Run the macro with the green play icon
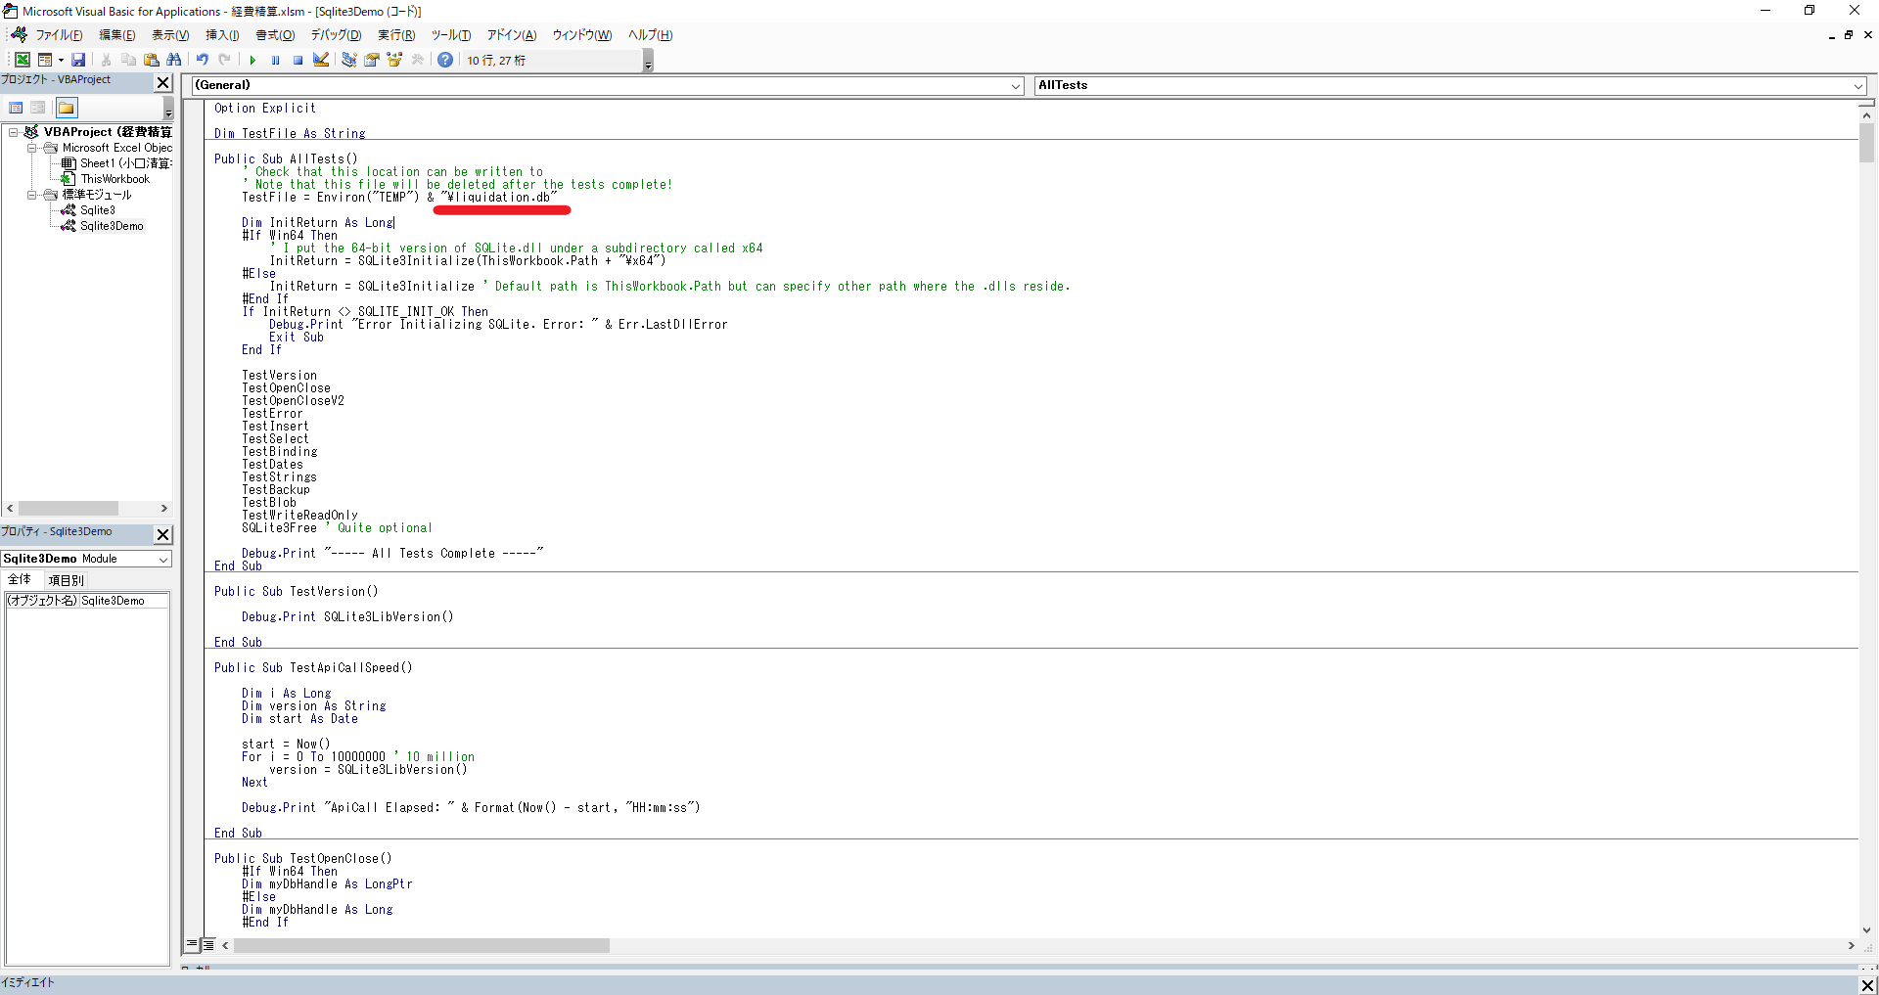This screenshot has height=995, width=1879. 252,60
